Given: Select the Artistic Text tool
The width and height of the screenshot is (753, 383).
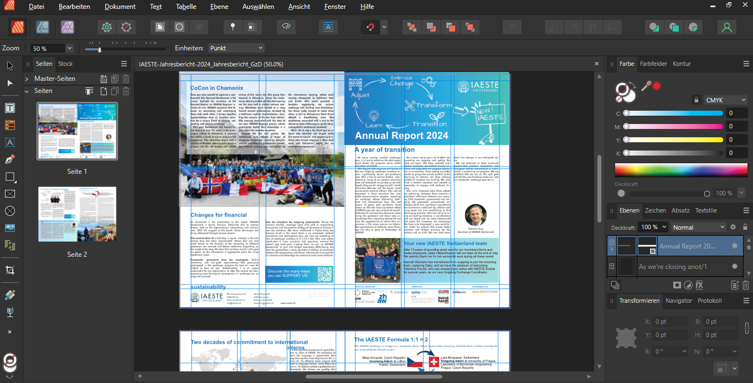Looking at the screenshot, I should click(10, 142).
